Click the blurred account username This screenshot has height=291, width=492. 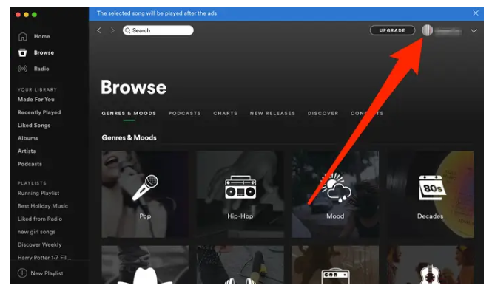pos(448,31)
